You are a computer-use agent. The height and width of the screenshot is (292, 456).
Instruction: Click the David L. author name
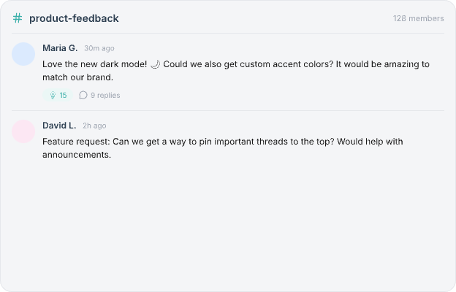coord(59,126)
